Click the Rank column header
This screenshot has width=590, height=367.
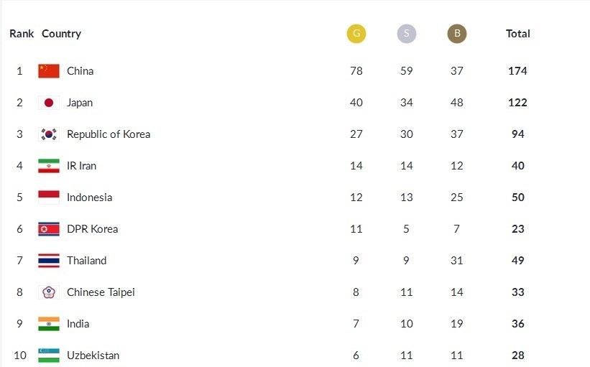[x=22, y=34]
